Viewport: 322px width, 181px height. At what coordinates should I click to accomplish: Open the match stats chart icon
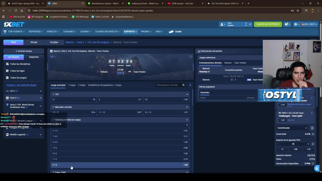click(52, 57)
